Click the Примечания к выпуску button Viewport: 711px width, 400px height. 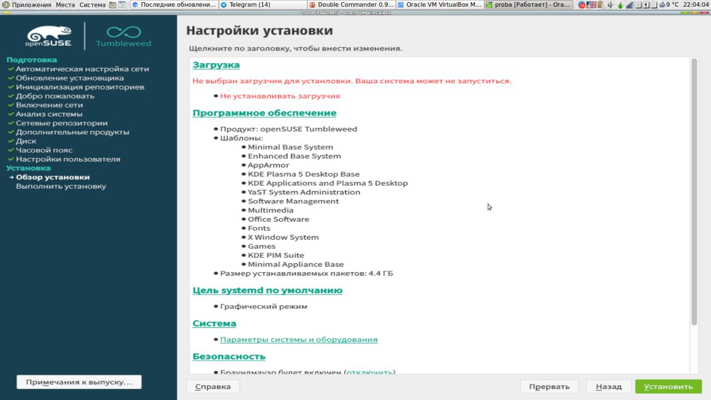click(79, 382)
